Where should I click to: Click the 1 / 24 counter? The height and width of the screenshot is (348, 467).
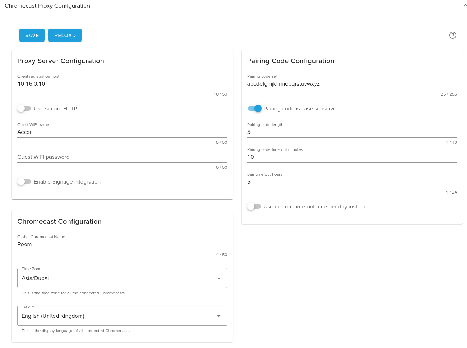point(451,192)
